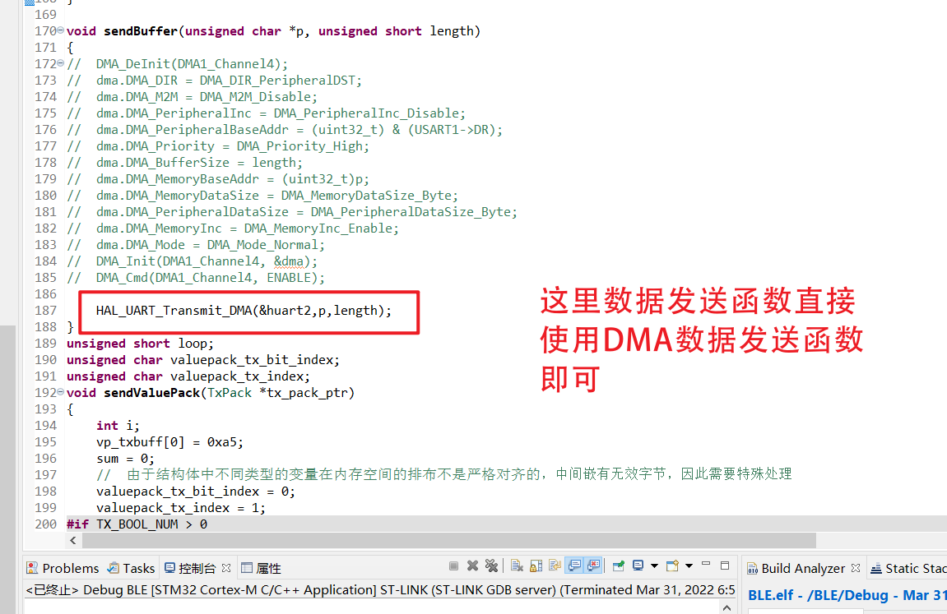The height and width of the screenshot is (614, 947).
Task: Click commented DMA_MemoryBaseAddr line 179
Action: pos(218,179)
